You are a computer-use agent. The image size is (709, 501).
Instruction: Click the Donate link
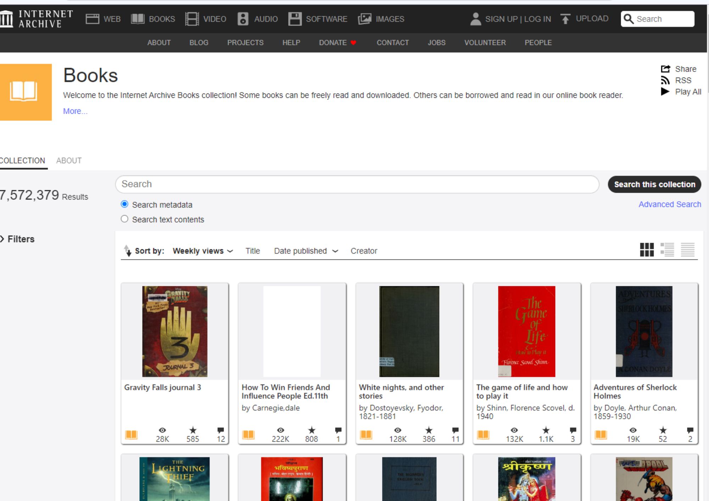[x=333, y=43]
